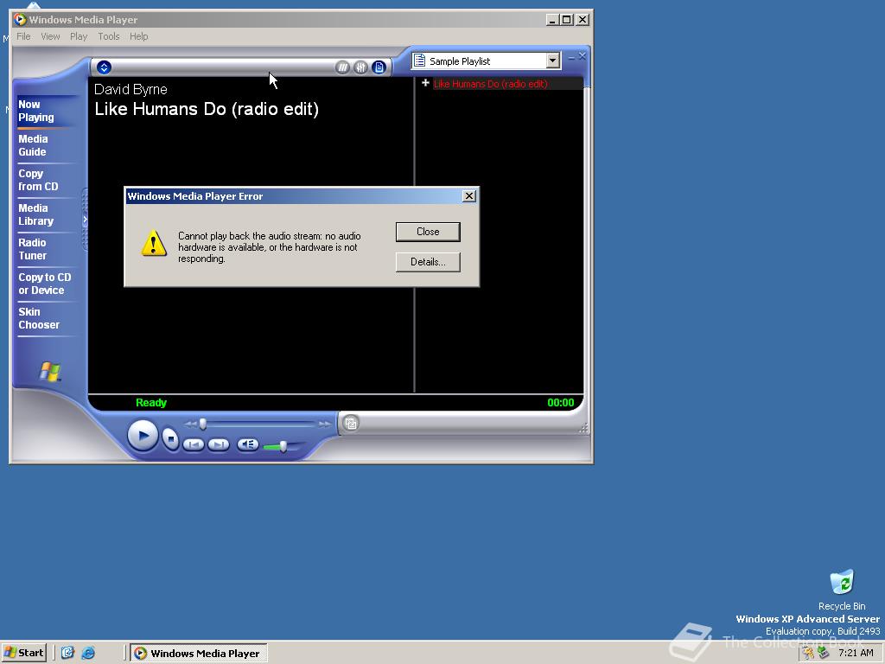Image resolution: width=885 pixels, height=664 pixels.
Task: Click the Play button
Action: coord(143,436)
